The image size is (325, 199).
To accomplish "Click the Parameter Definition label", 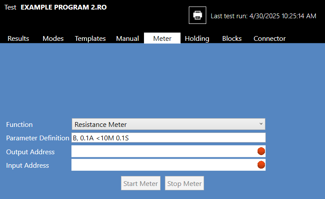I will 37,138.
